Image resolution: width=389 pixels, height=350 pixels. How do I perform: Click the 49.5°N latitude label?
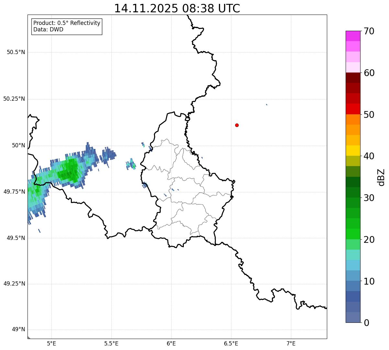16,238
